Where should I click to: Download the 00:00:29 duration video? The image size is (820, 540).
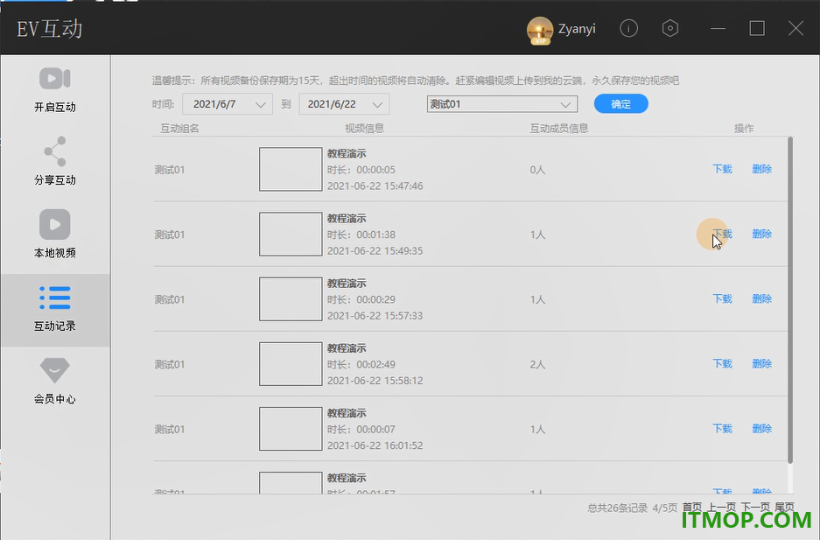[722, 298]
